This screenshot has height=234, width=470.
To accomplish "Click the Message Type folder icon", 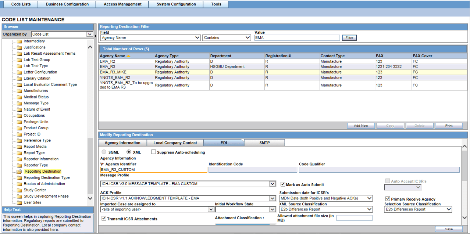I will tap(19, 103).
